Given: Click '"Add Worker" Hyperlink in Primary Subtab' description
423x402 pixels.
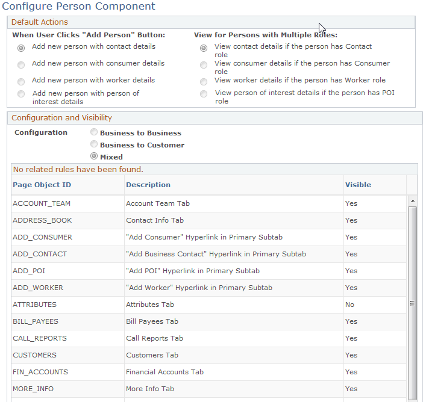Looking at the screenshot, I should click(x=199, y=288).
